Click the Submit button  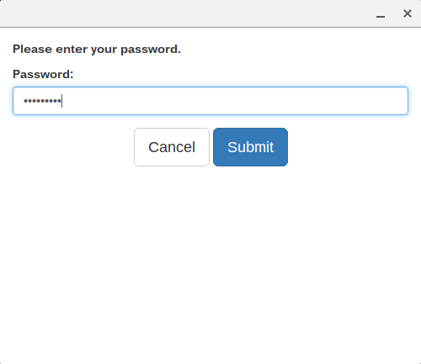tap(250, 147)
